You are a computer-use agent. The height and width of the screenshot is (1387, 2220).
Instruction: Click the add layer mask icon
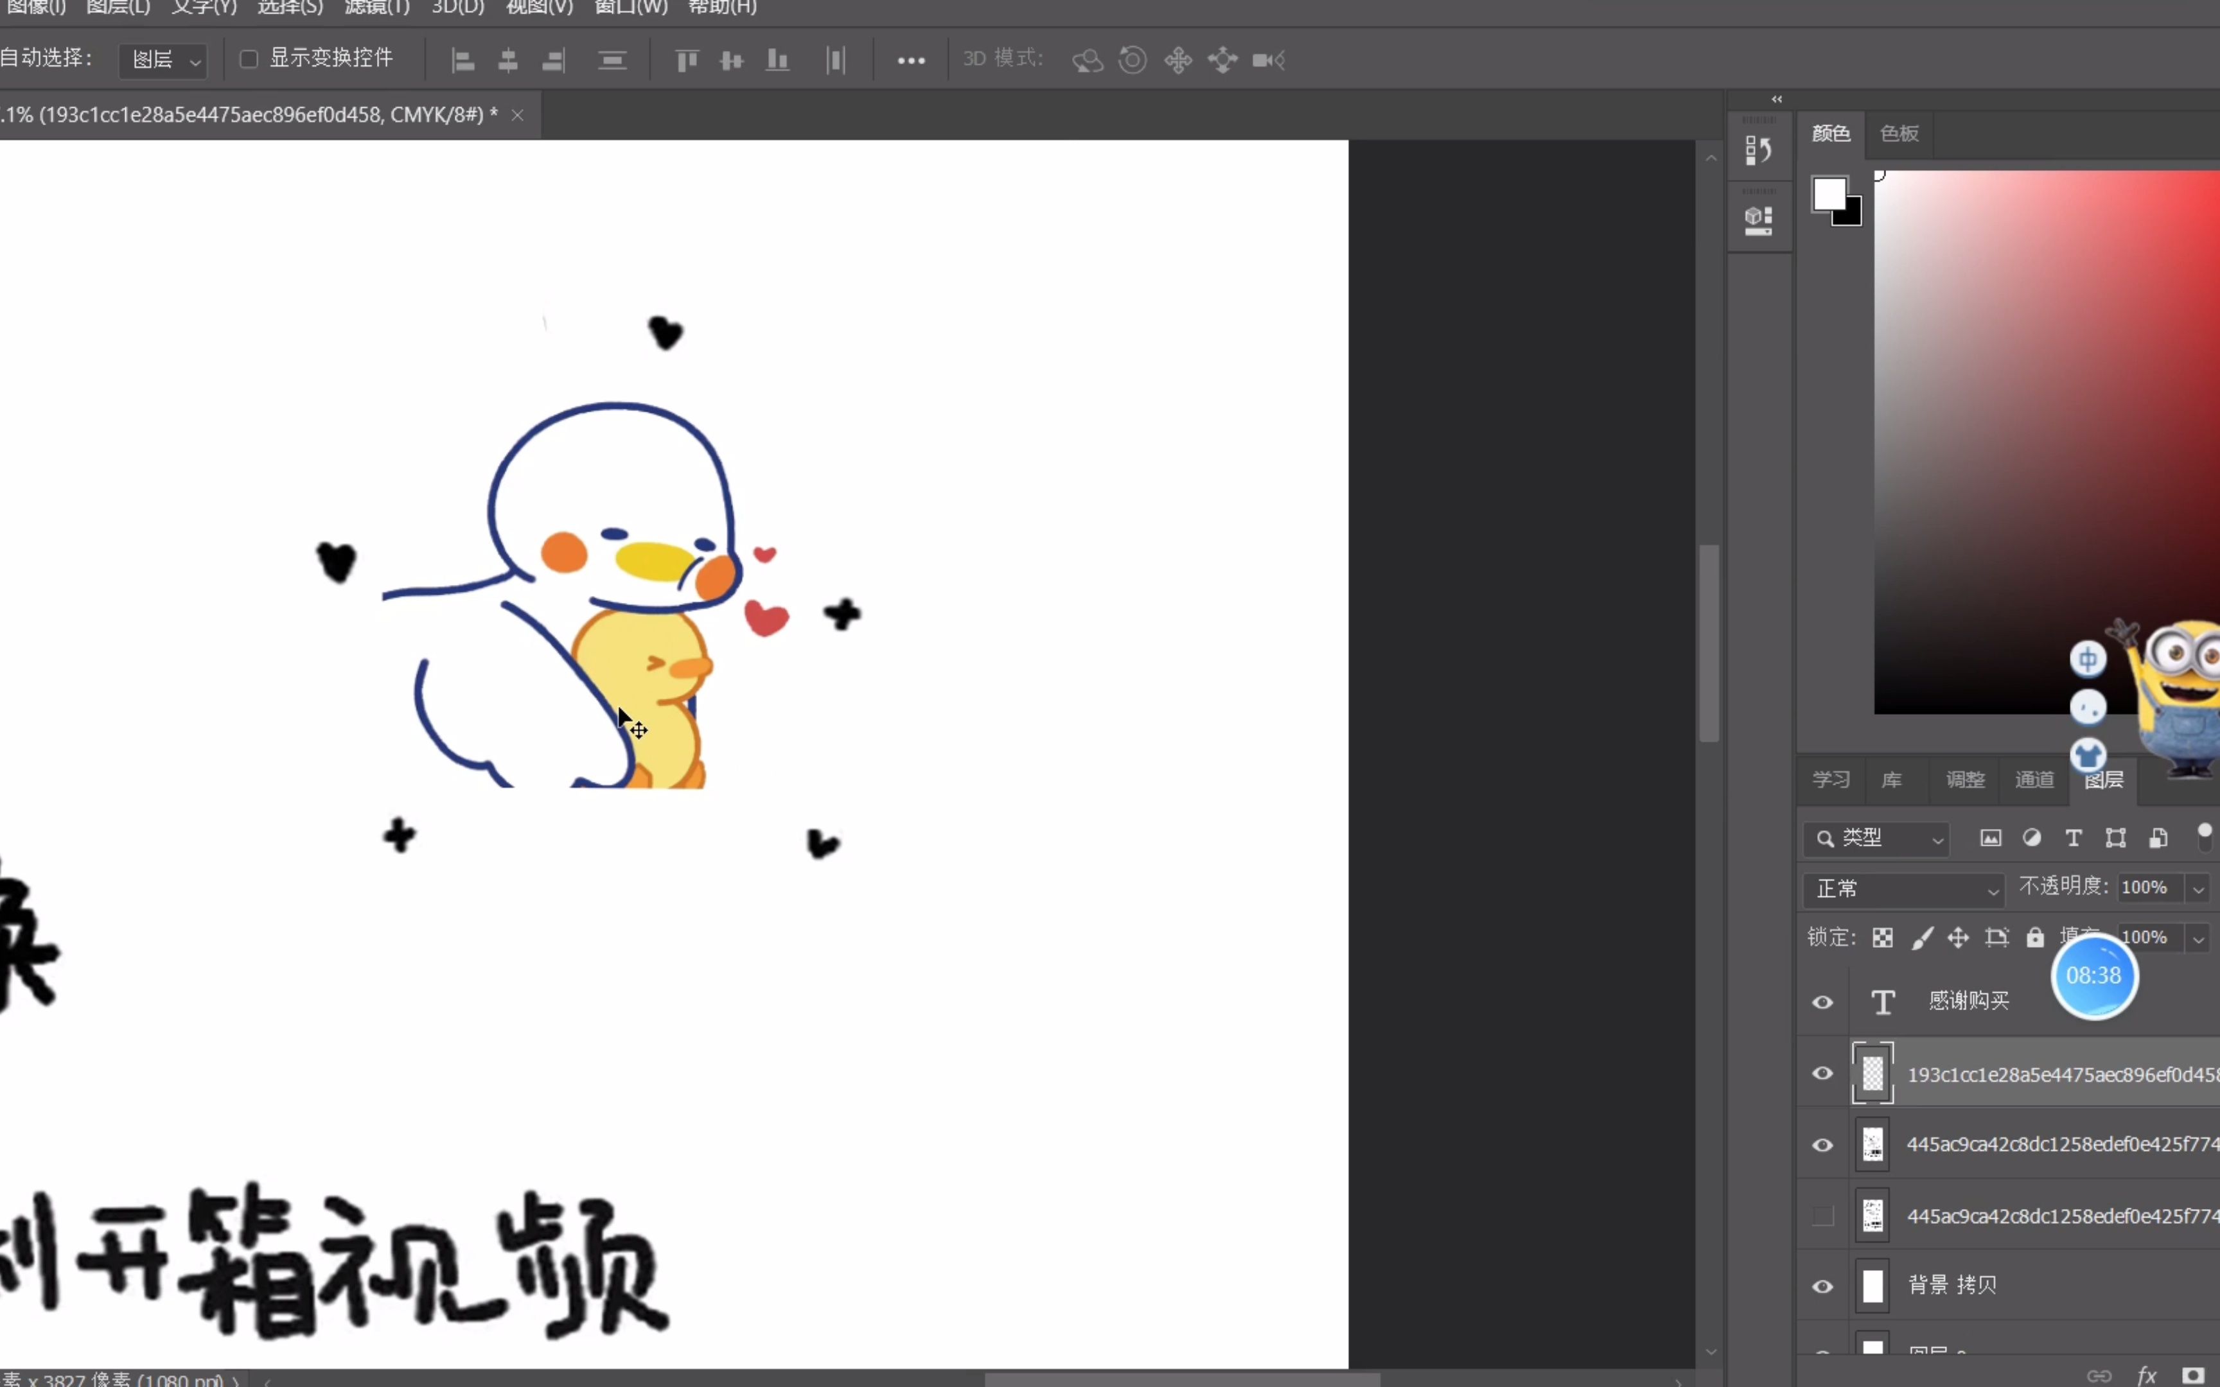(2192, 1375)
